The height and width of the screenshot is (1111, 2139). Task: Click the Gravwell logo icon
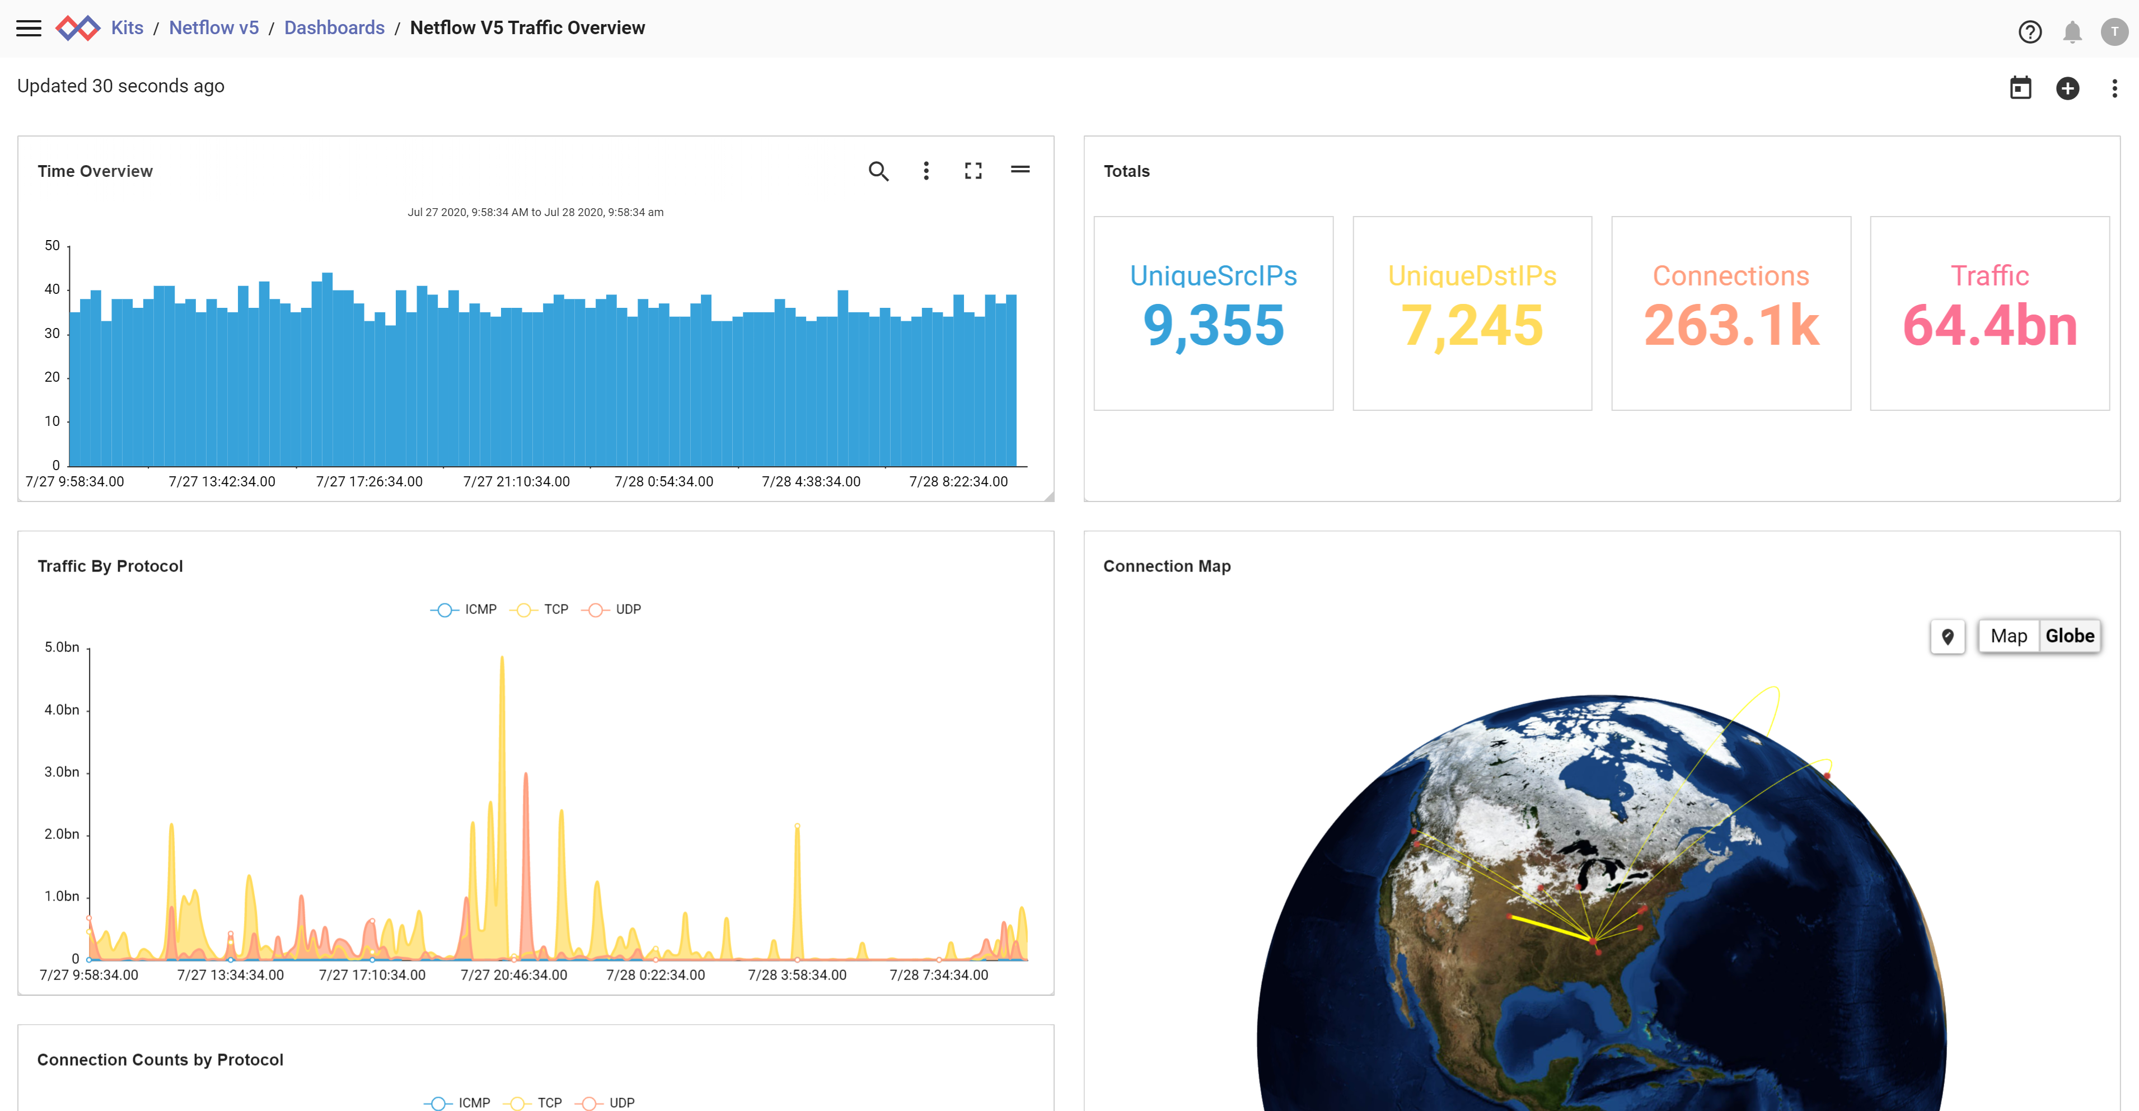tap(77, 28)
